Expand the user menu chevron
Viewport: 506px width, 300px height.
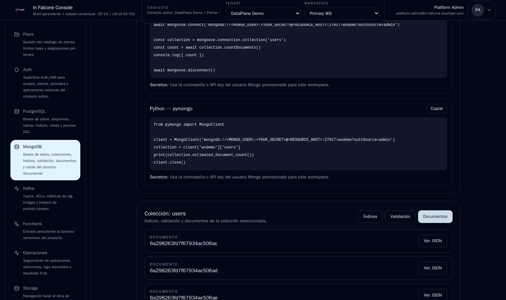[x=489, y=10]
